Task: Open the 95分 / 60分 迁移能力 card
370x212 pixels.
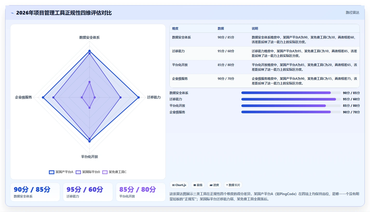Action: click(88, 192)
